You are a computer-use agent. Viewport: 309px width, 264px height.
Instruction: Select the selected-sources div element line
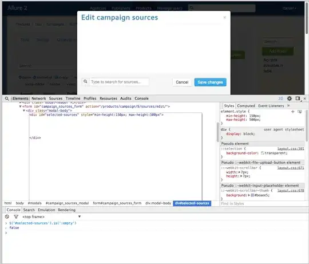click(96, 115)
